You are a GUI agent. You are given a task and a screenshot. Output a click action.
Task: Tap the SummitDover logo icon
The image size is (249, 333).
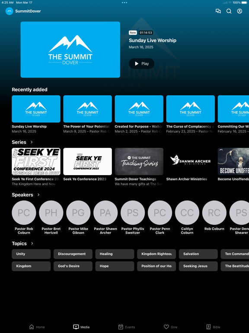tap(10, 11)
